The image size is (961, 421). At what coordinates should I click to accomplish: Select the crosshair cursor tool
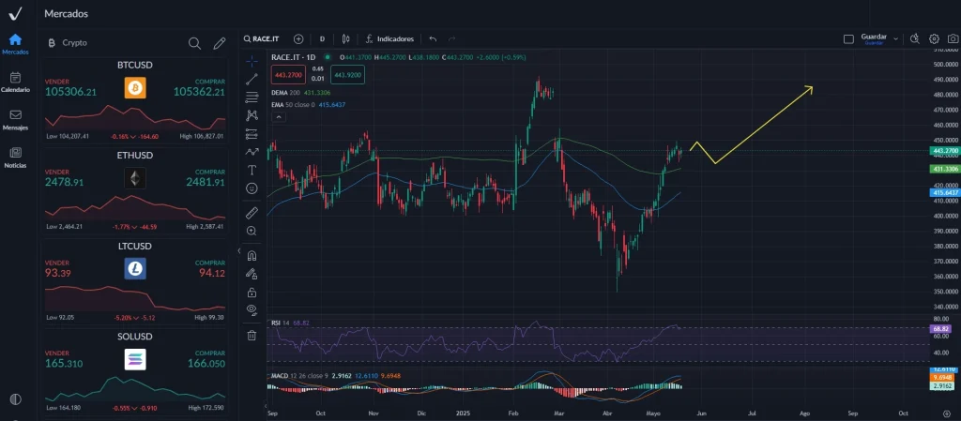[252, 61]
